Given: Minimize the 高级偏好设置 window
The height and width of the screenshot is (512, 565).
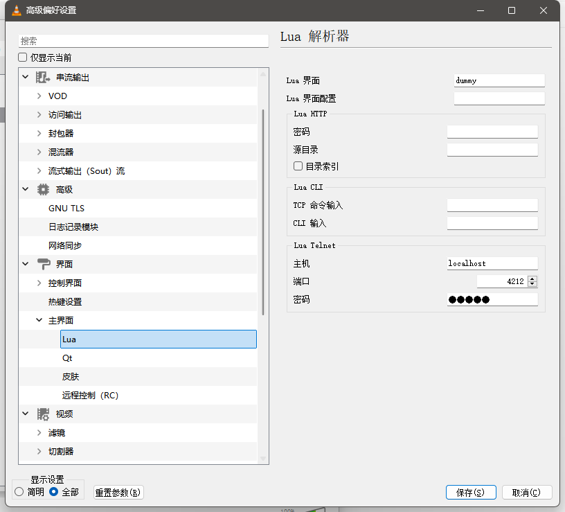Looking at the screenshot, I should coord(481,10).
